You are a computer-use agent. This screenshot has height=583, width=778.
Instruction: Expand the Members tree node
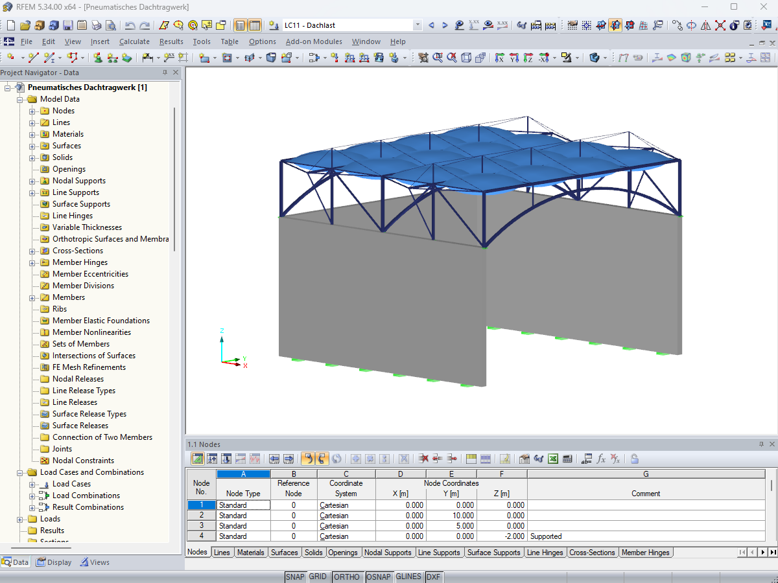coord(32,297)
